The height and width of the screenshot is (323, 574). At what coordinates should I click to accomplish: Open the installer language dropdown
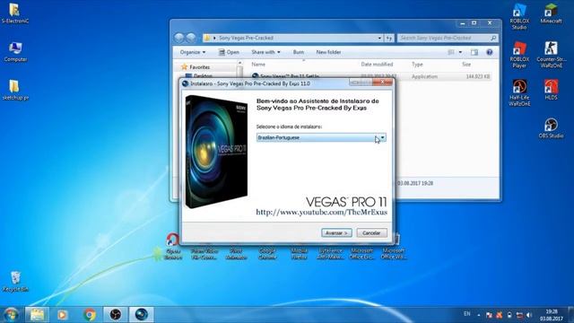[x=321, y=137]
